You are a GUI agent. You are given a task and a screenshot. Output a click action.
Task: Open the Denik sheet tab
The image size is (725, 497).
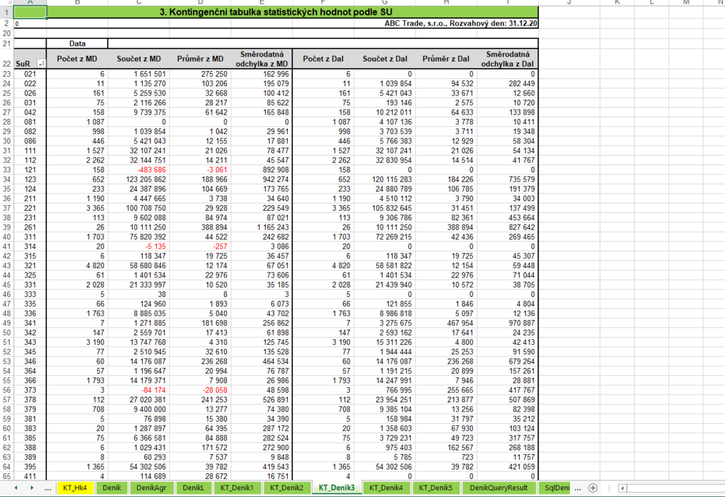point(111,488)
